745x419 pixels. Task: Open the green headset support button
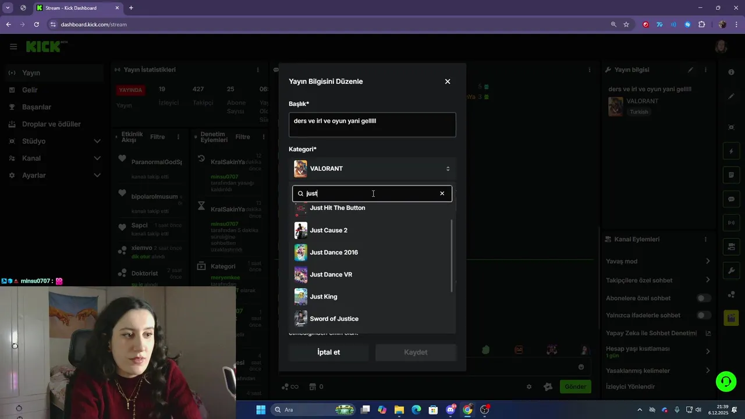click(x=726, y=382)
